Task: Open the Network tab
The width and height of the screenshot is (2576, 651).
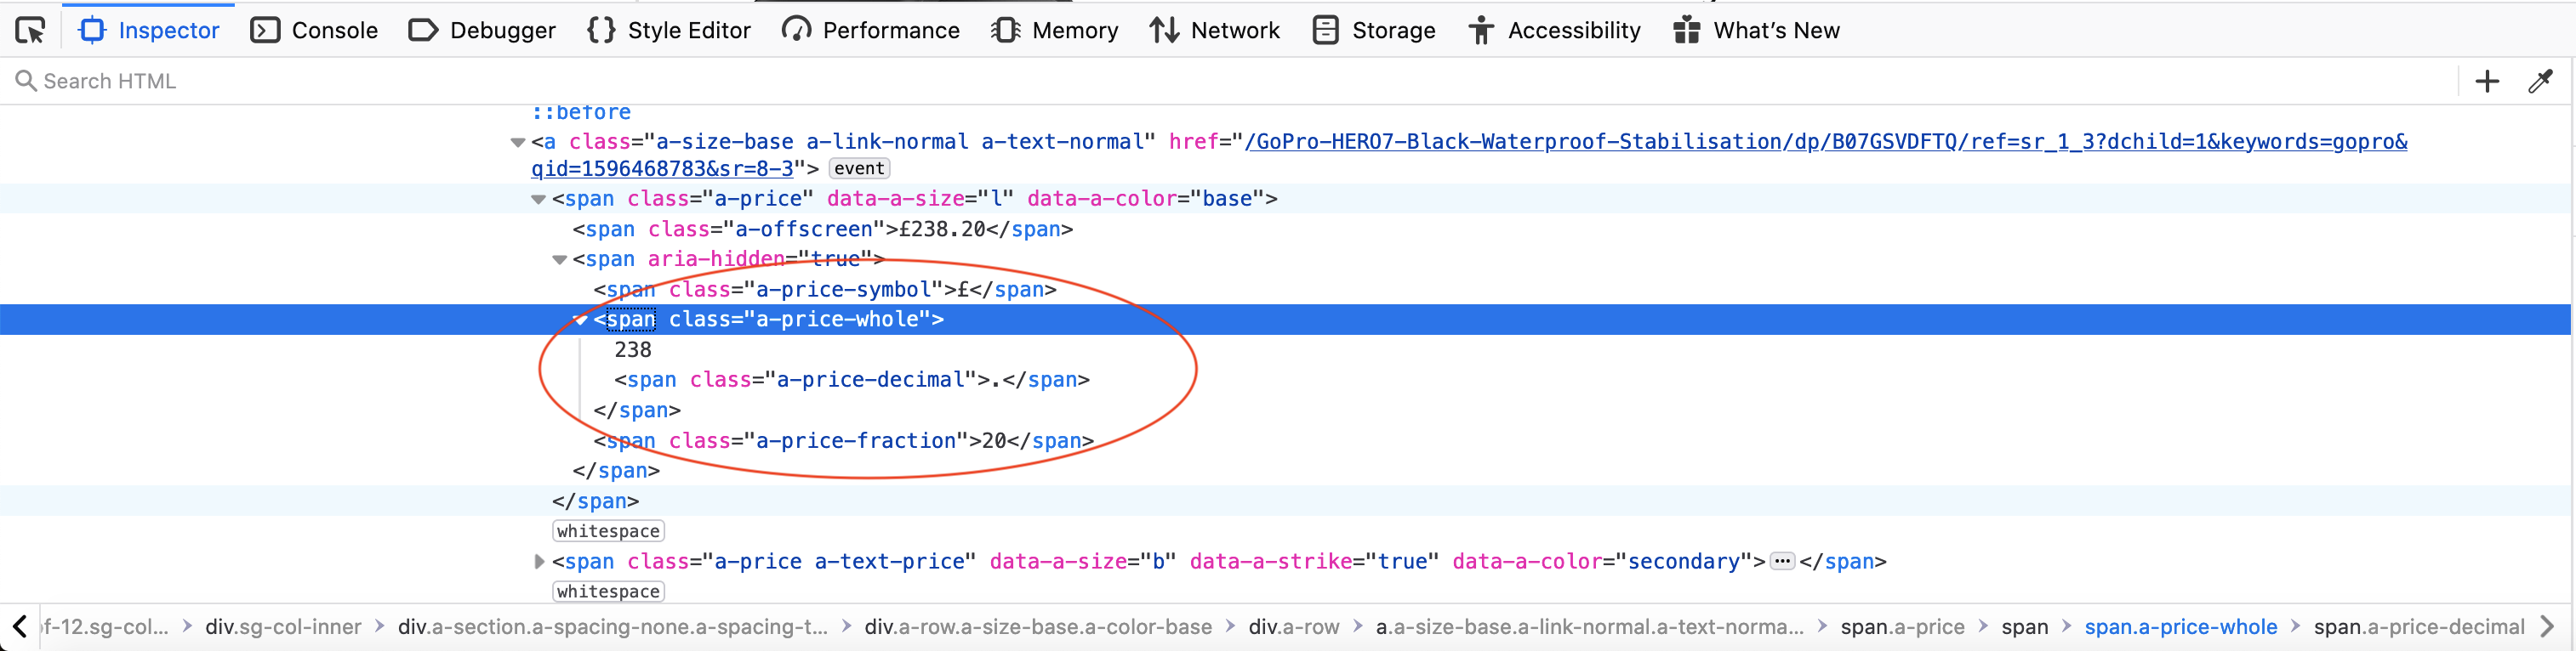Action: coord(1215,31)
